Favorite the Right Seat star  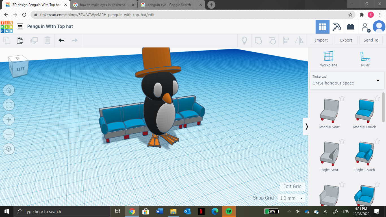[x=342, y=141]
